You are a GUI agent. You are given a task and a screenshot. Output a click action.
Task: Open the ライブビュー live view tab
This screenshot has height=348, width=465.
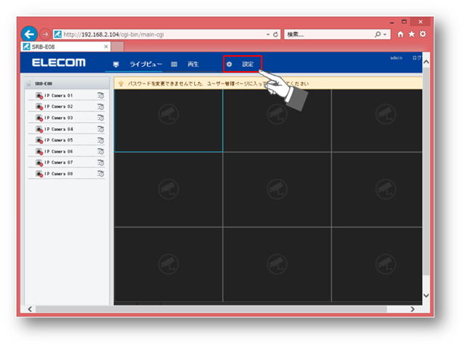(x=145, y=64)
